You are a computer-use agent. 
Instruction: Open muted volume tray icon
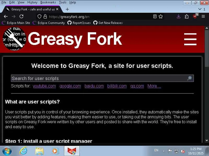pyautogui.click(x=183, y=151)
